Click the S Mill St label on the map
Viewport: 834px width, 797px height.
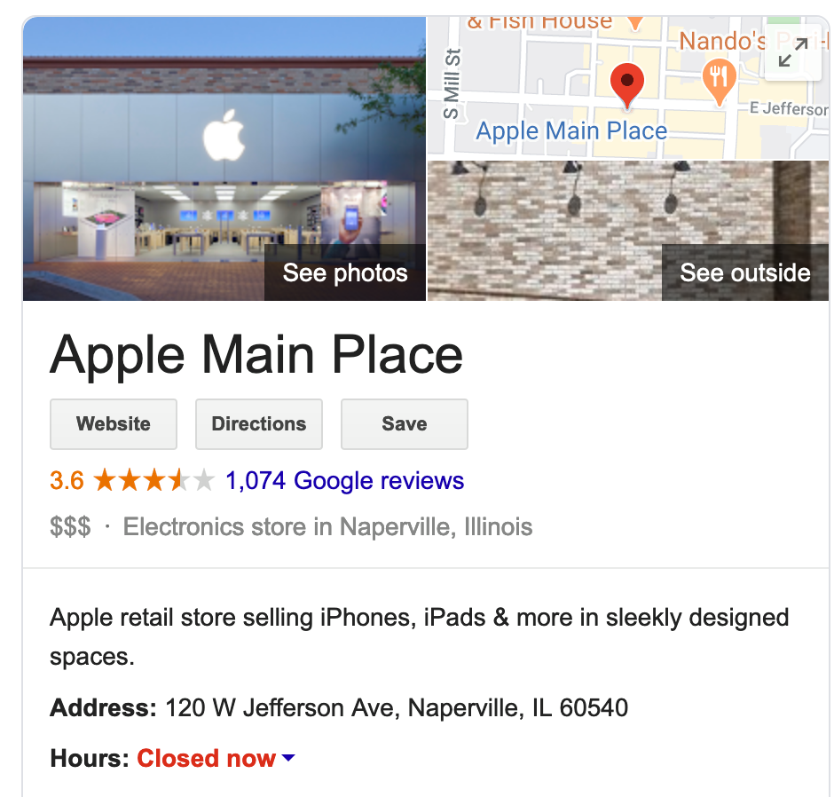coord(452,84)
